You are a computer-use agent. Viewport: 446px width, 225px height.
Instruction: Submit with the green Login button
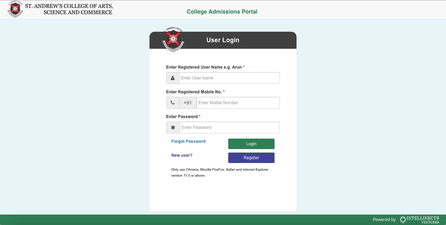point(251,144)
